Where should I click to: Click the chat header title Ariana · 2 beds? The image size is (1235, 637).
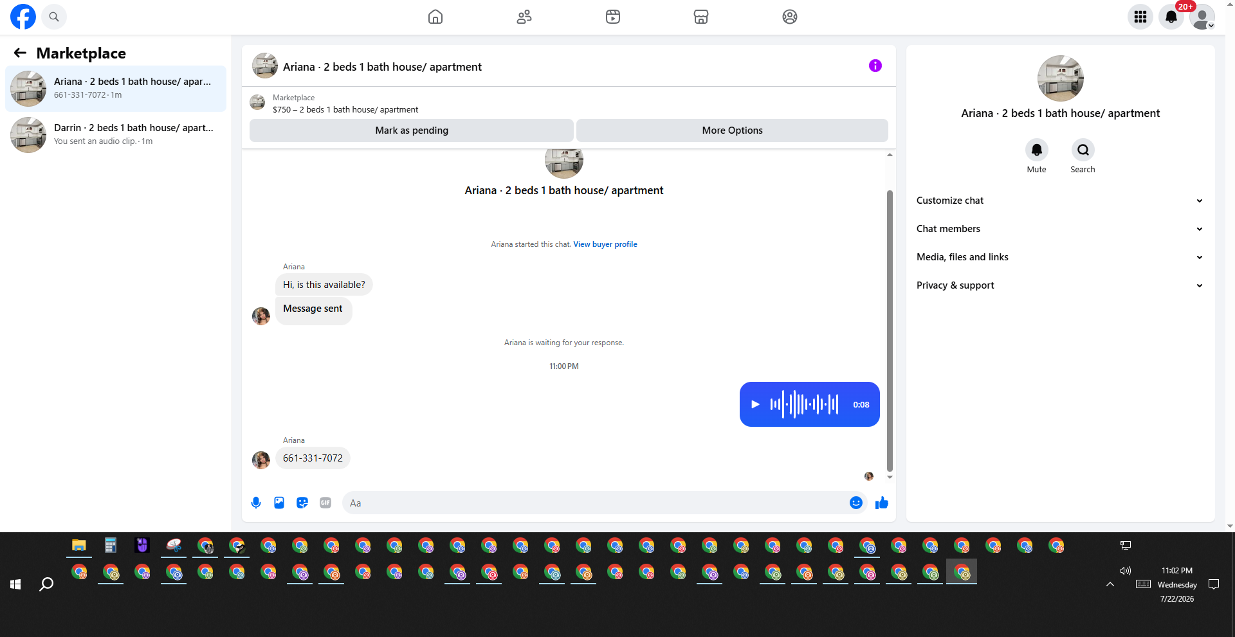coord(382,67)
